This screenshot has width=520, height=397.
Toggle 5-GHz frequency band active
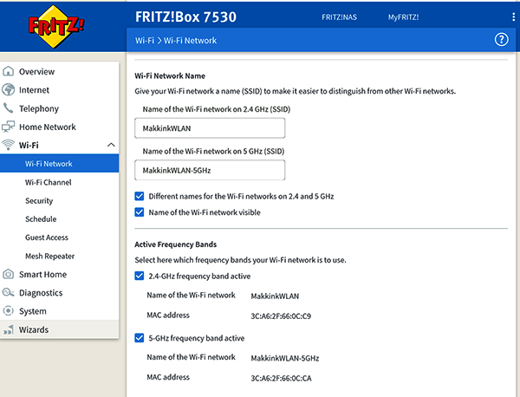(x=140, y=338)
